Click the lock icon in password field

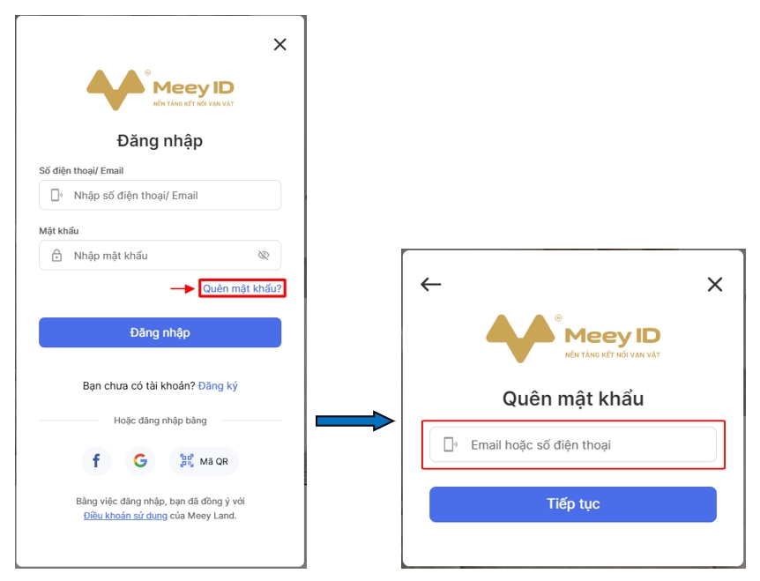(x=56, y=256)
